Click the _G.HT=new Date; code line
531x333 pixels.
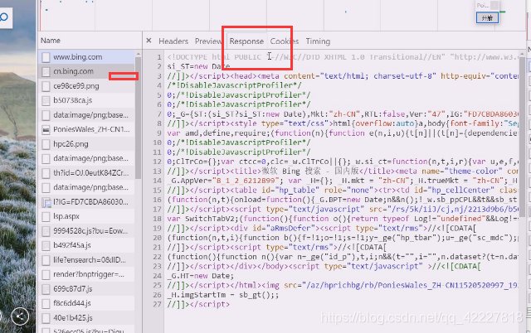[200, 276]
